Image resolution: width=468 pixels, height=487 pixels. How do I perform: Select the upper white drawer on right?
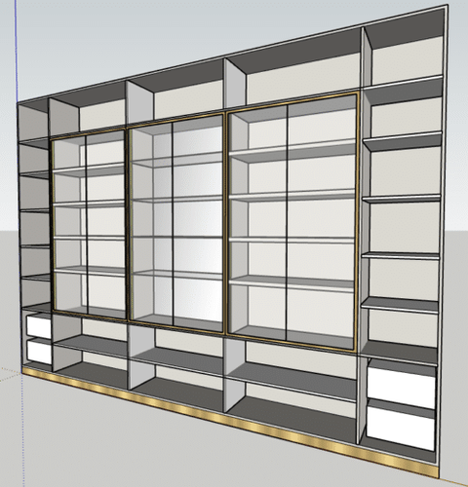pyautogui.click(x=402, y=388)
